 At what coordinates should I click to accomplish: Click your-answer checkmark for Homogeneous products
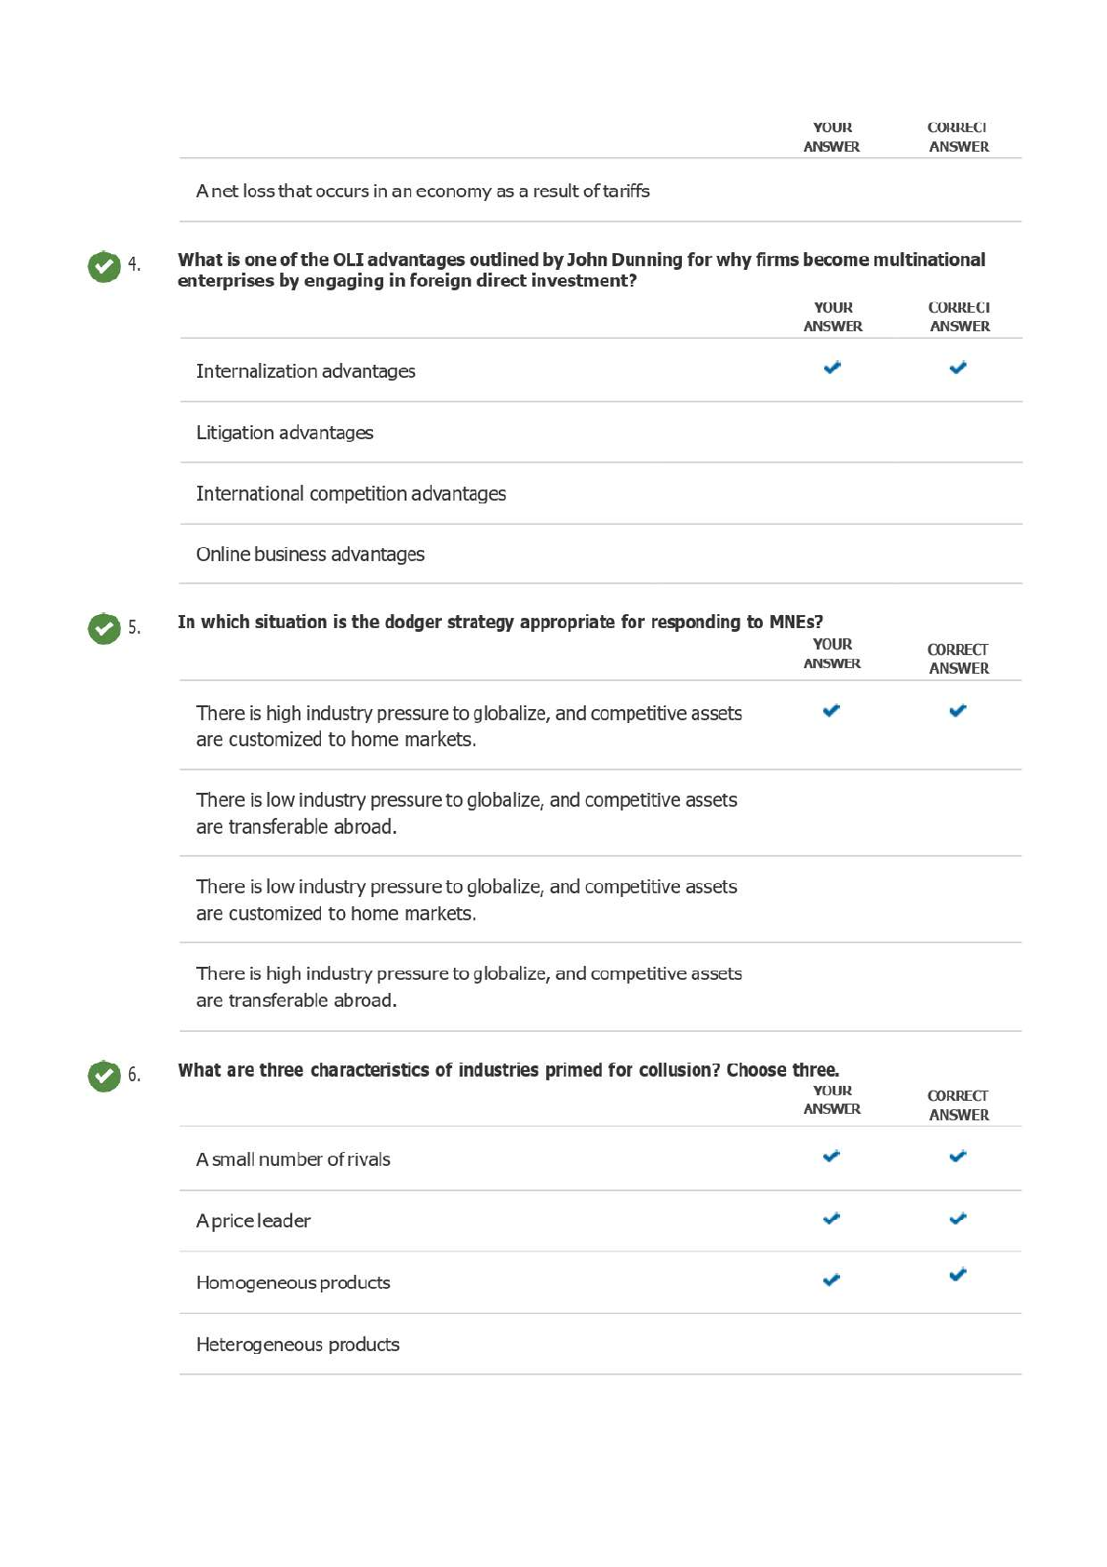[x=832, y=1279]
